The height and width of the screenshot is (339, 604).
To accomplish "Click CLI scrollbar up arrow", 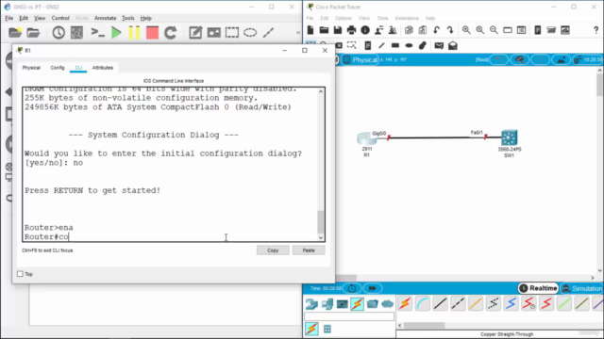I will click(321, 91).
